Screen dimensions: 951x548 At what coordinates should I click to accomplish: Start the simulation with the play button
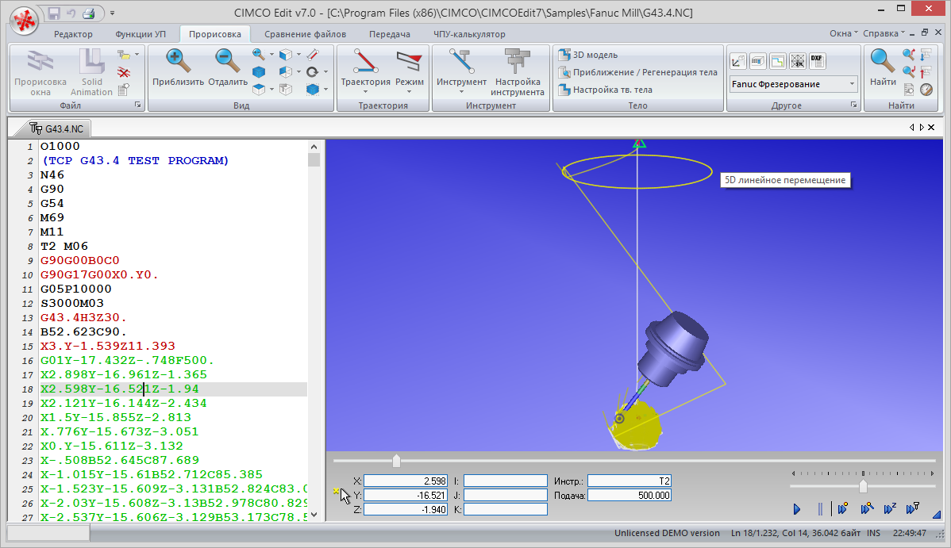coord(797,509)
